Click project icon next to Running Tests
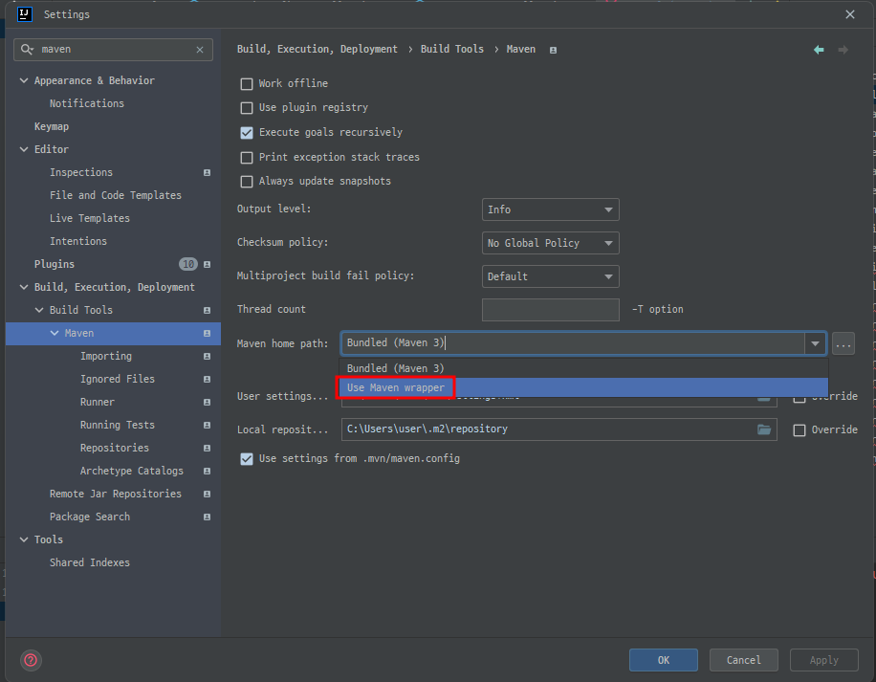 tap(208, 425)
